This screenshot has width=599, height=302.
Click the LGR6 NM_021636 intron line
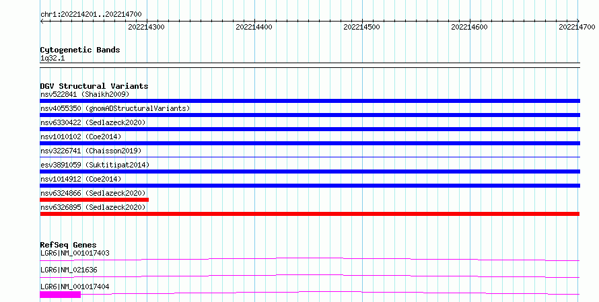pyautogui.click(x=310, y=276)
